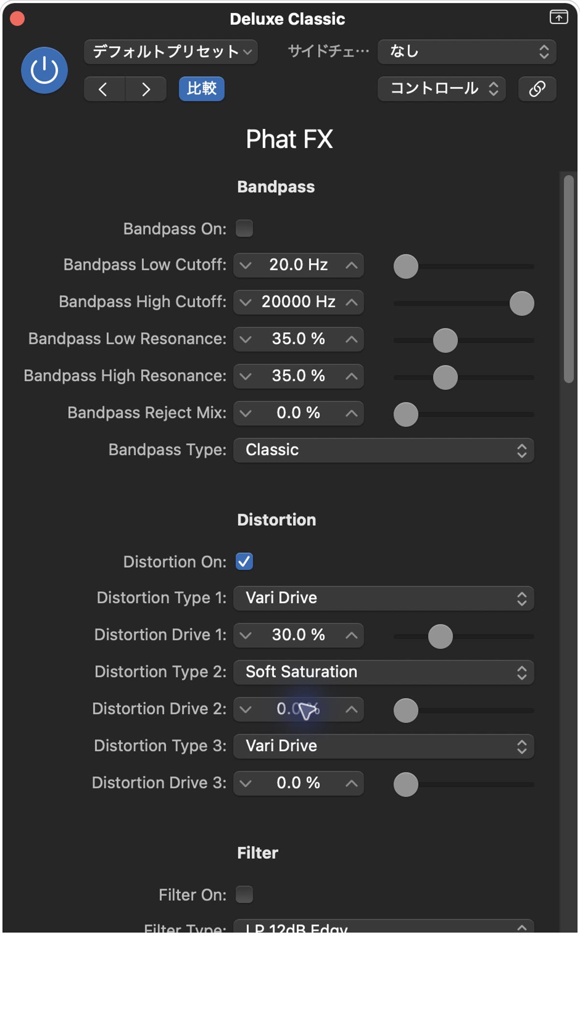This screenshot has width=580, height=1014.
Task: Open the Distortion Type 1 dropdown
Action: 384,598
